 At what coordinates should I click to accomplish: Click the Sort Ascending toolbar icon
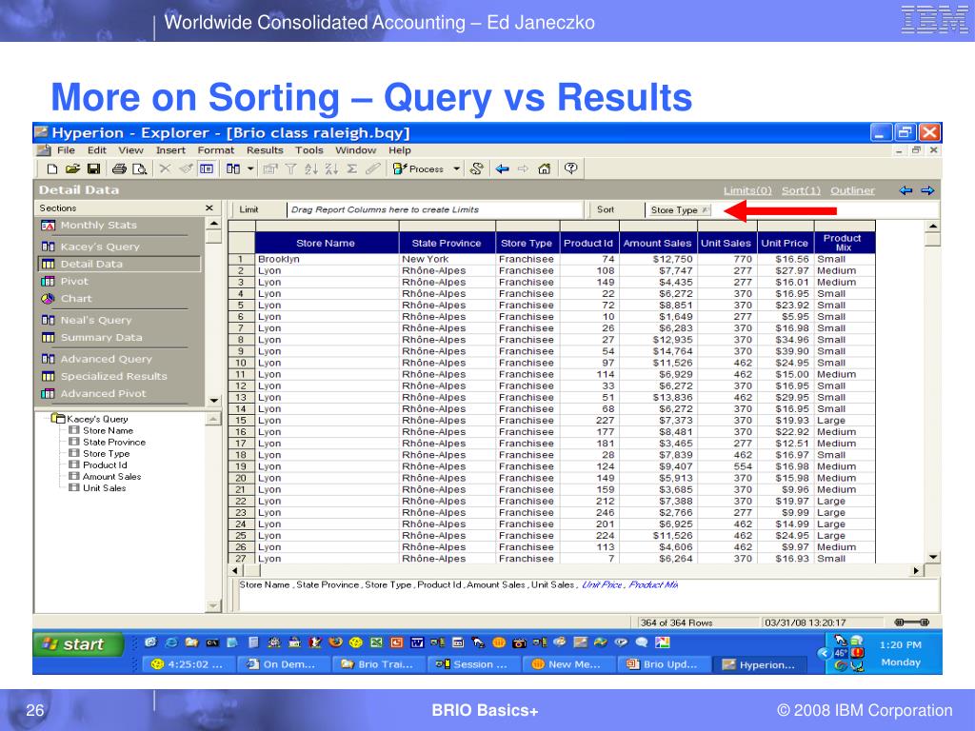click(x=311, y=168)
